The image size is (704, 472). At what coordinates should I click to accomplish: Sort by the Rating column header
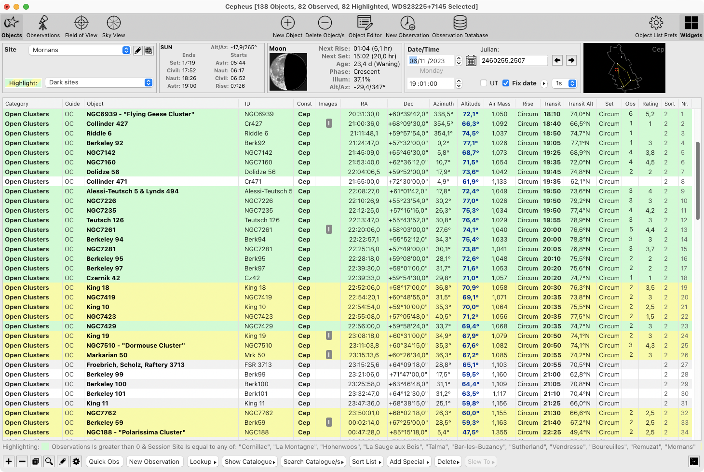(650, 104)
